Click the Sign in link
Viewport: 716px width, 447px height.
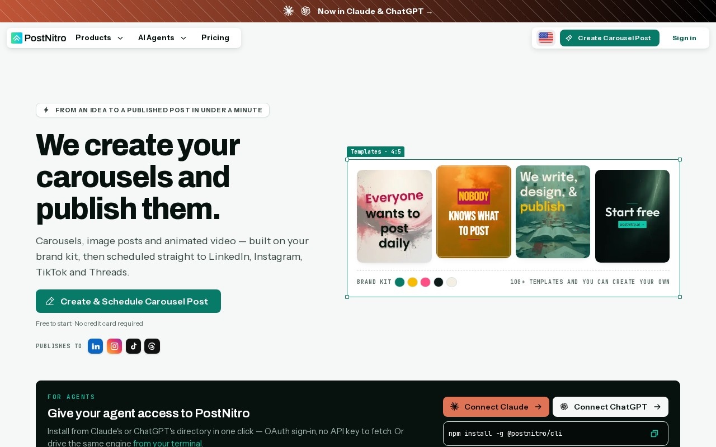pyautogui.click(x=684, y=38)
